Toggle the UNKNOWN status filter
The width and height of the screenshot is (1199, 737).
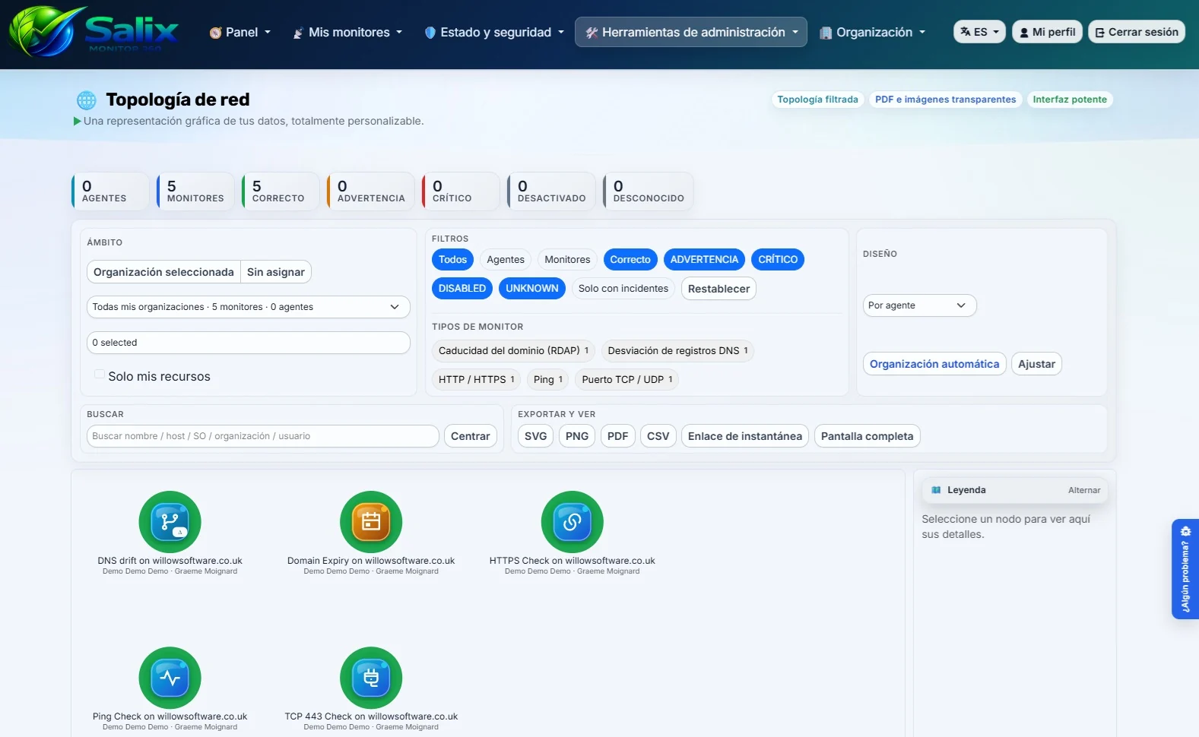coord(532,289)
